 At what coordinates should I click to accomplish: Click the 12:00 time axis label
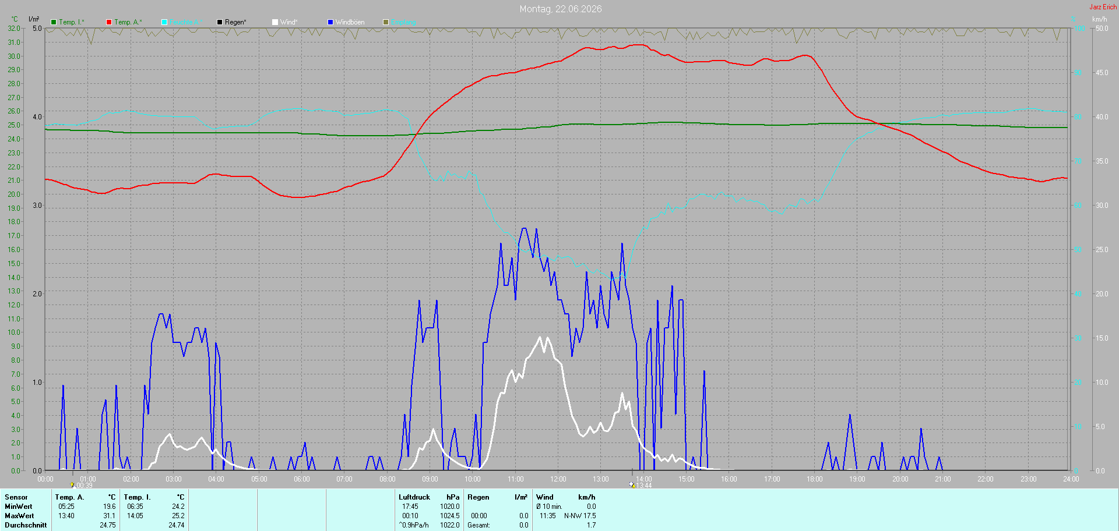[x=558, y=479]
